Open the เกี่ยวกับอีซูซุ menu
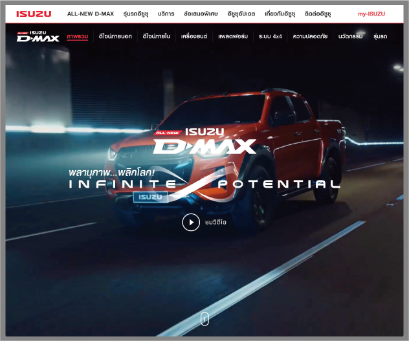Screen dimensions: 409x341 pos(280,14)
